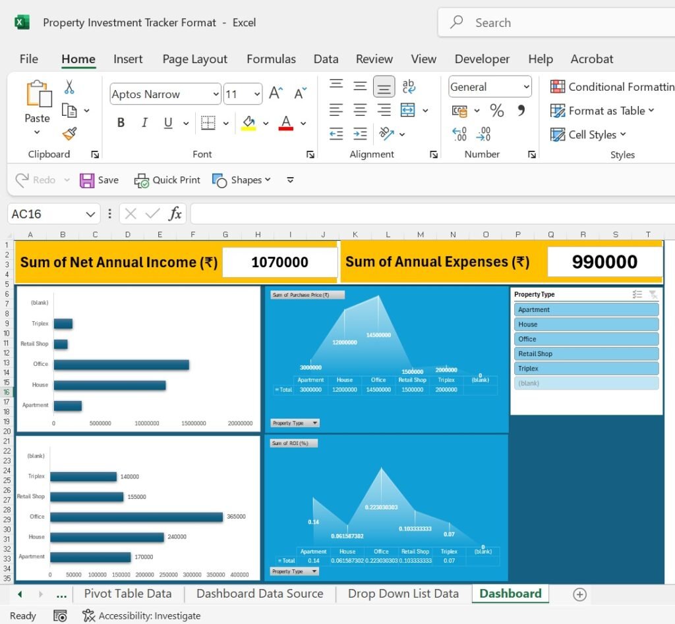Open Conditional Formatting menu
The height and width of the screenshot is (624, 675).
point(612,87)
